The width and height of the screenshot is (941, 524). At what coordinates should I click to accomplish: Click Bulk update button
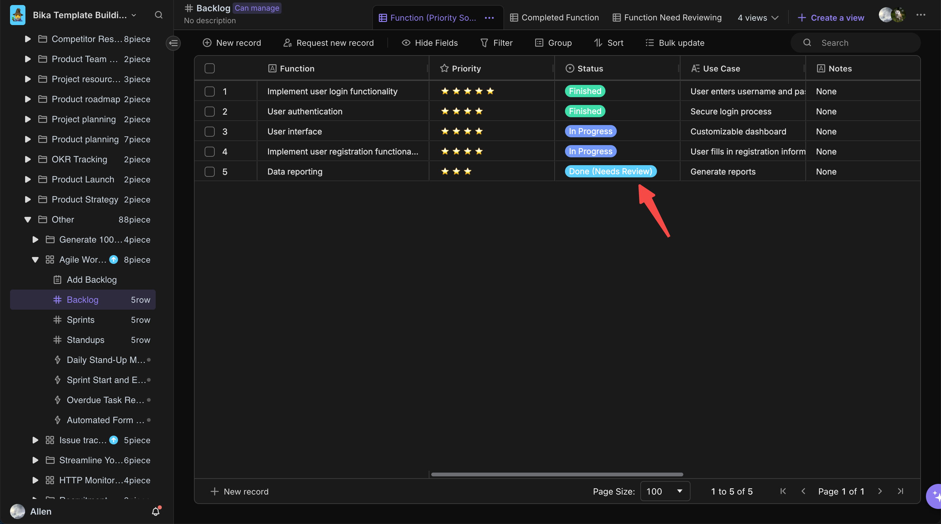click(675, 43)
